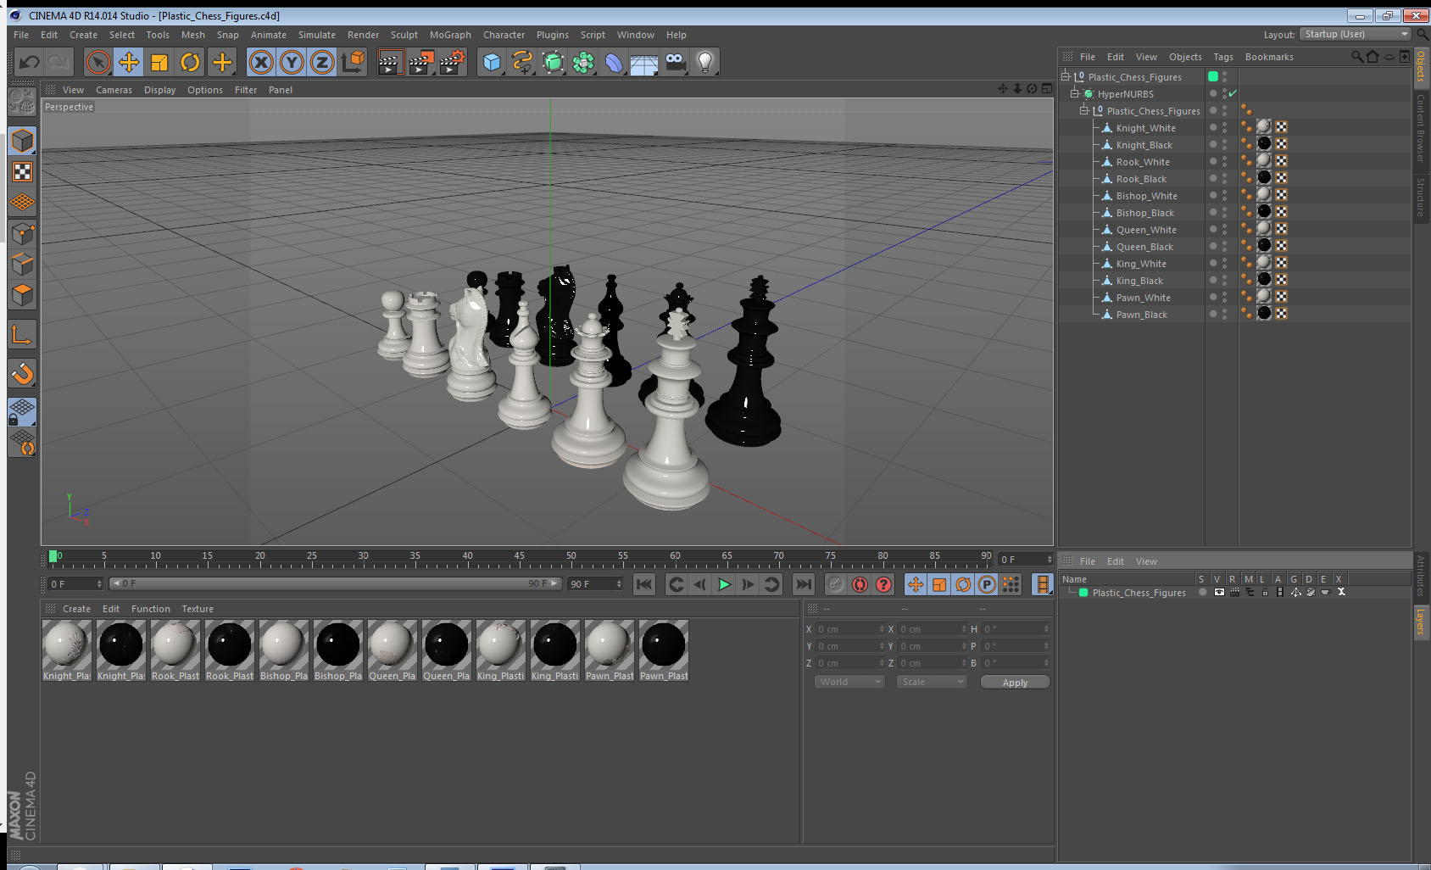The width and height of the screenshot is (1431, 870).
Task: Click the Apply button in coordinates
Action: pos(1015,683)
